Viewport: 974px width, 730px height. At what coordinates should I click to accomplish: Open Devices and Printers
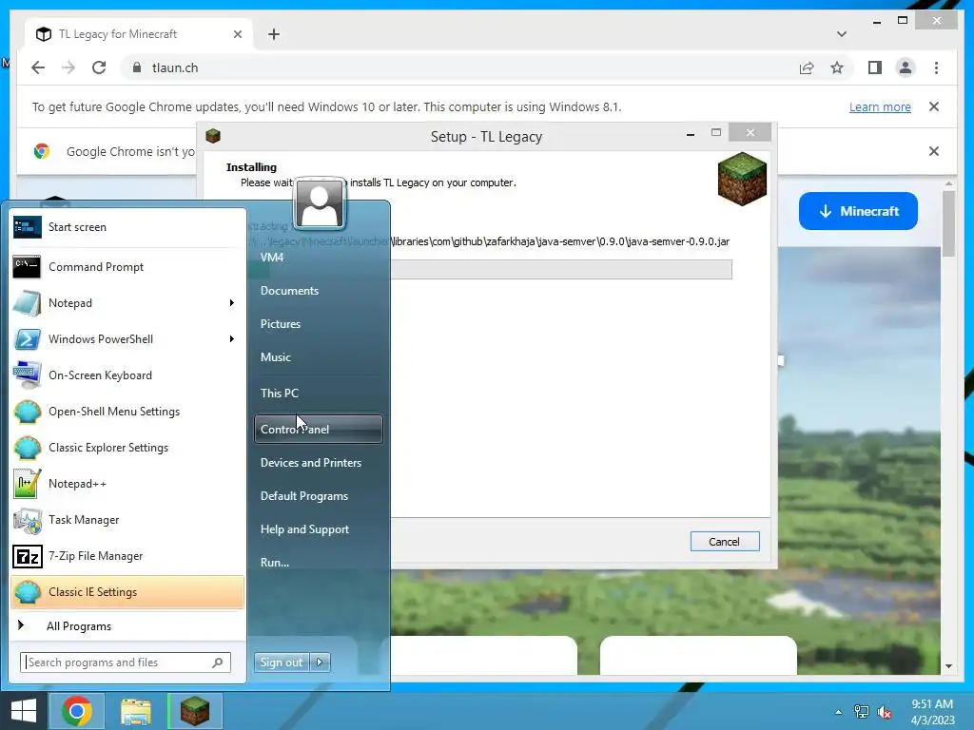(318, 463)
